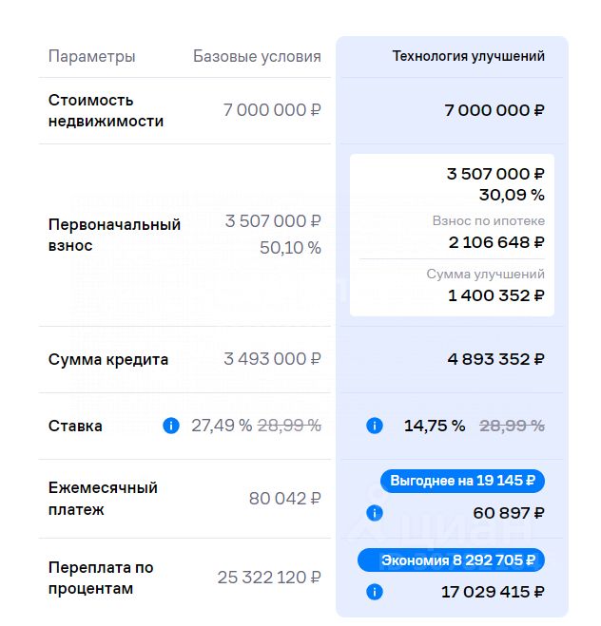Viewport: 601px width, 626px height.
Task: Click the 'Стоимость недвижимости' row label
Action: coord(106,110)
